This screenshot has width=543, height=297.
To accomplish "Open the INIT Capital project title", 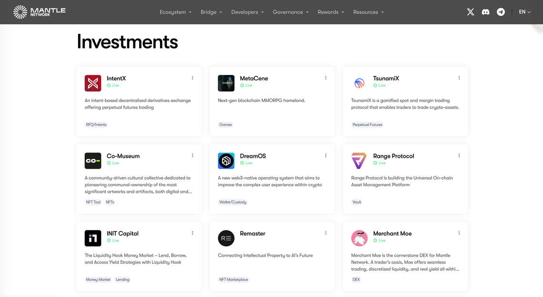I will pyautogui.click(x=122, y=233).
